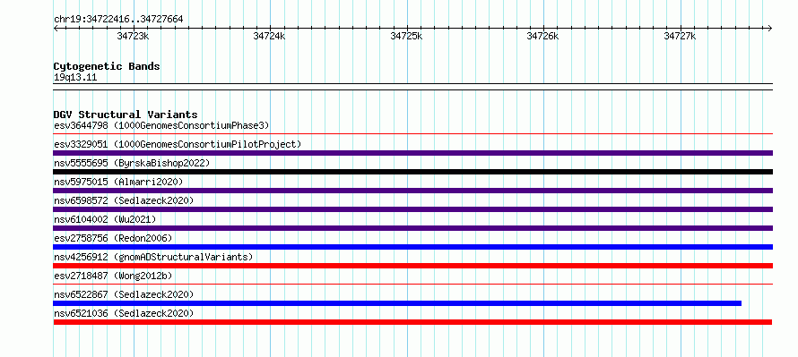Select the thin red esv2718487 variant line
The width and height of the screenshot is (798, 357).
click(x=413, y=285)
